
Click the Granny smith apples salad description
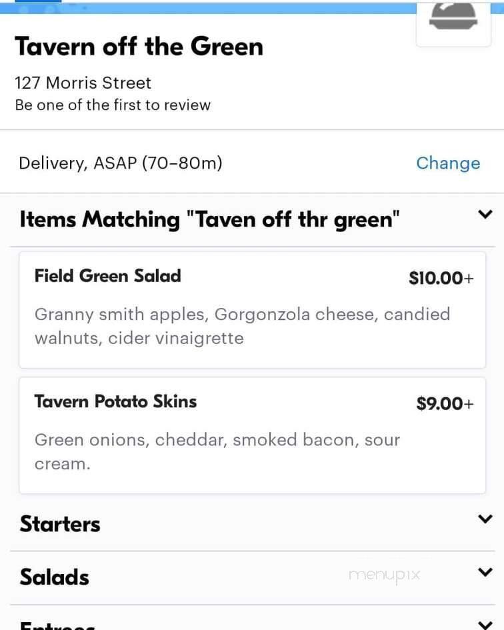coord(242,326)
